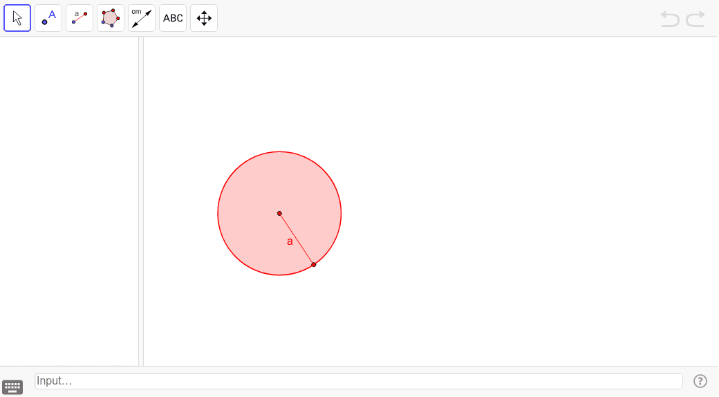Choose the Segment line tool
Image resolution: width=719 pixels, height=397 pixels.
(80, 19)
